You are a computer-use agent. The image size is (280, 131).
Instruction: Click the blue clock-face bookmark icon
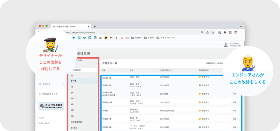click(x=90, y=38)
